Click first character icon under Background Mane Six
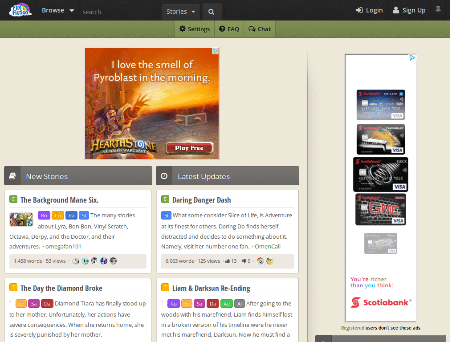This screenshot has width=456, height=342. pyautogui.click(x=76, y=261)
